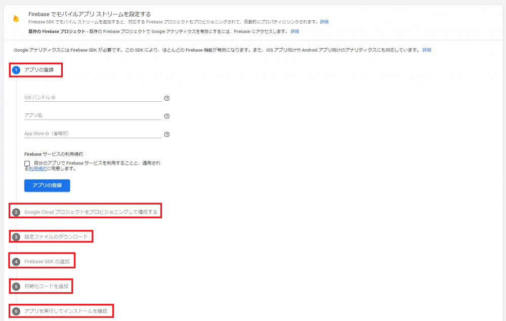The height and width of the screenshot is (321, 506).
Task: Open help icon beside iOS バンドル ID
Action: click(167, 98)
